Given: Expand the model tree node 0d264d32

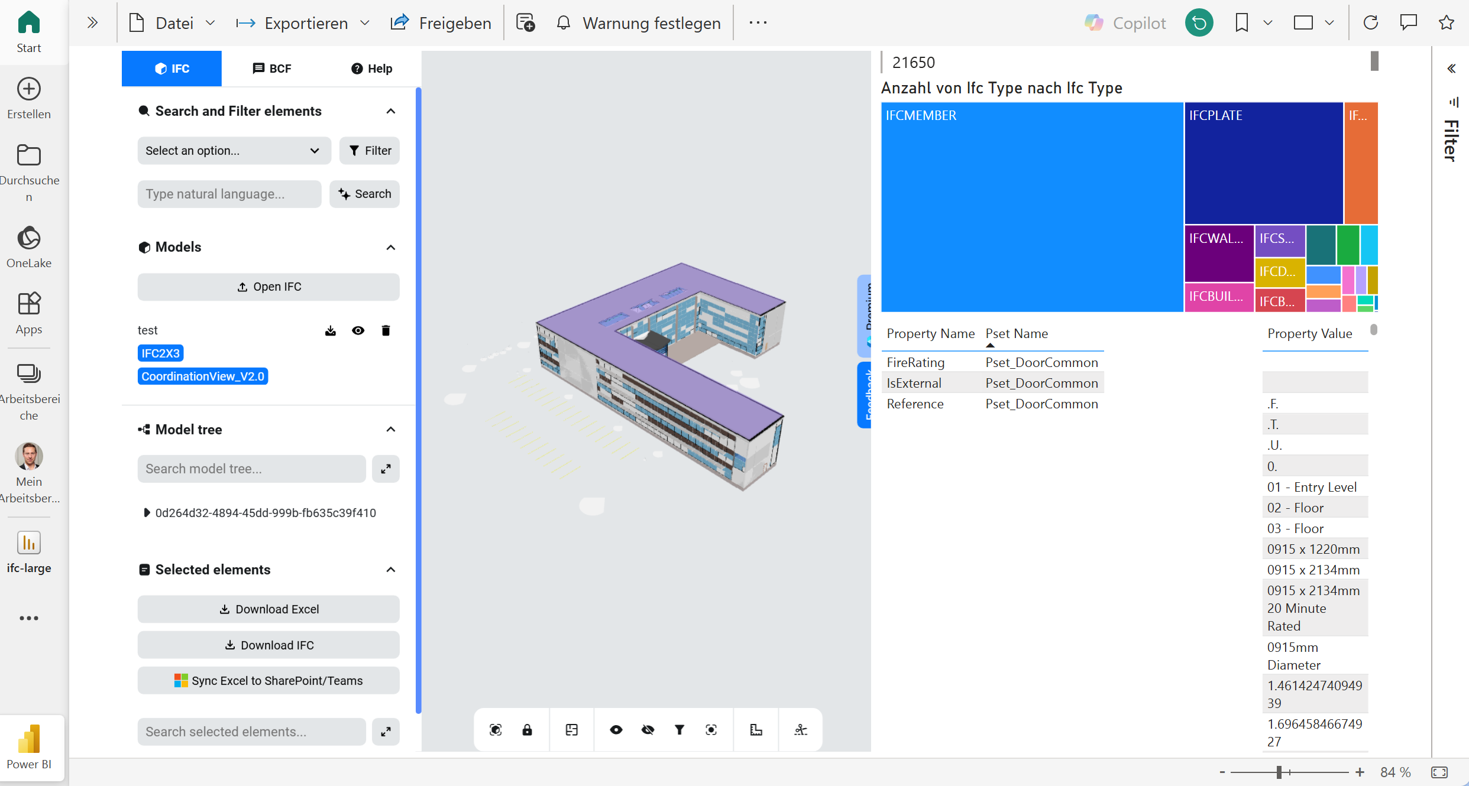Looking at the screenshot, I should pyautogui.click(x=147, y=512).
